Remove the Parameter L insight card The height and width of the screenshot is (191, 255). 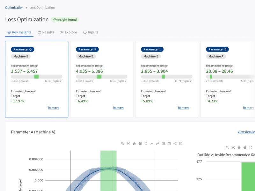(184, 108)
